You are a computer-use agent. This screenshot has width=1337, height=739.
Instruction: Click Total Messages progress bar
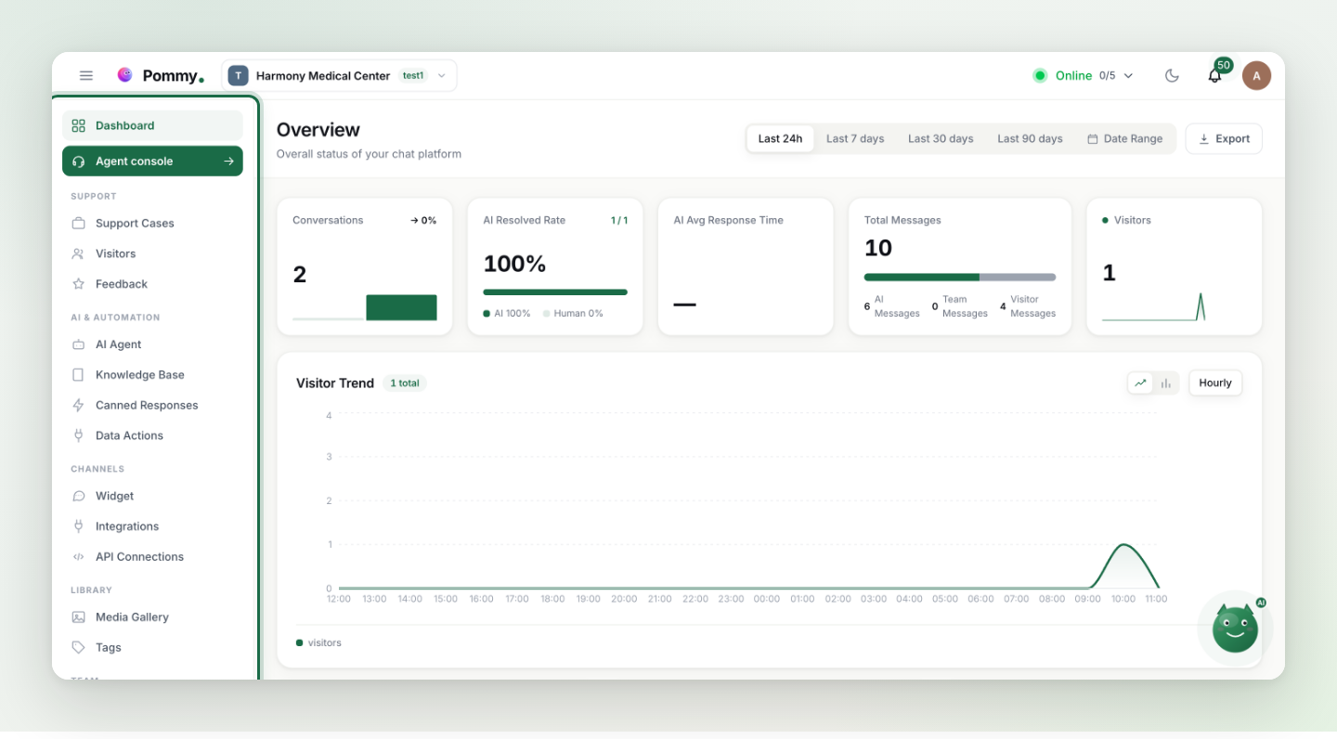point(960,277)
